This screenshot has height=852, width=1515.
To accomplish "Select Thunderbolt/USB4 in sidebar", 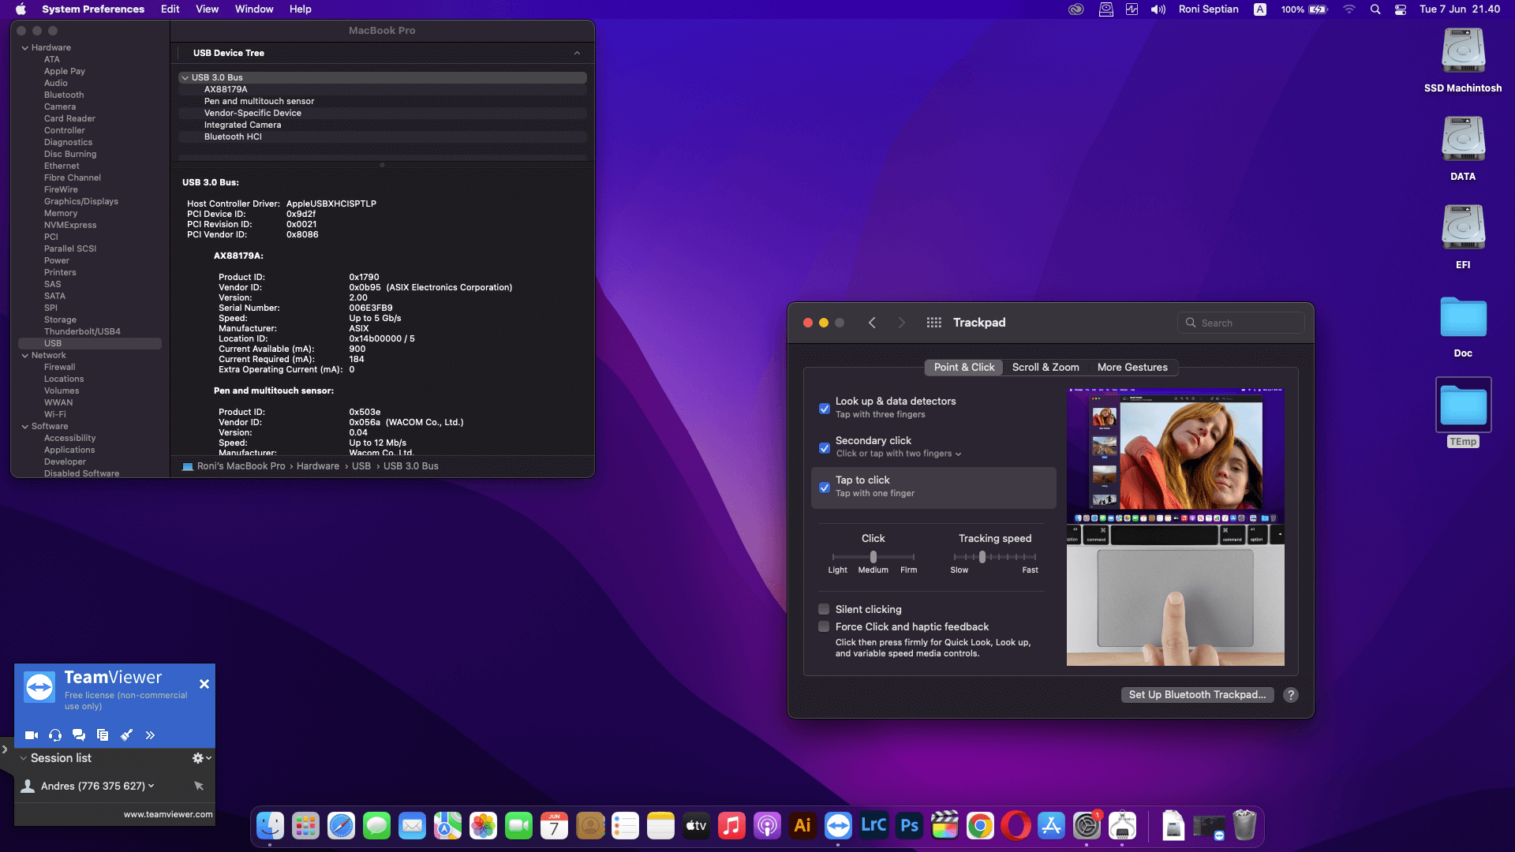I will pos(82,331).
